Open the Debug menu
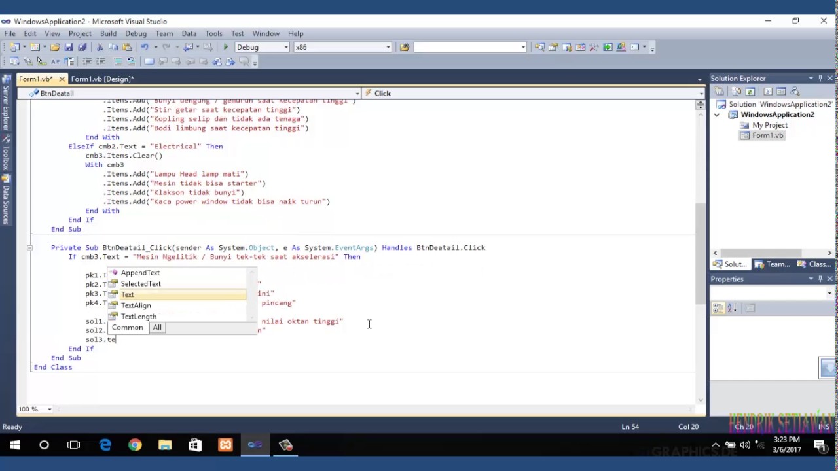Screen dimensions: 838x471 [x=136, y=33]
